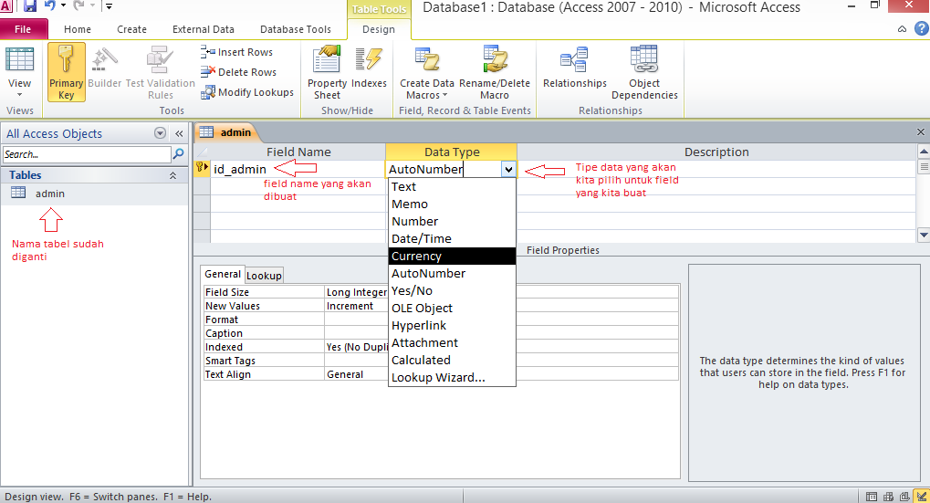Click the Data Type dropdown arrow
Viewport: 930px width, 503px height.
point(508,170)
